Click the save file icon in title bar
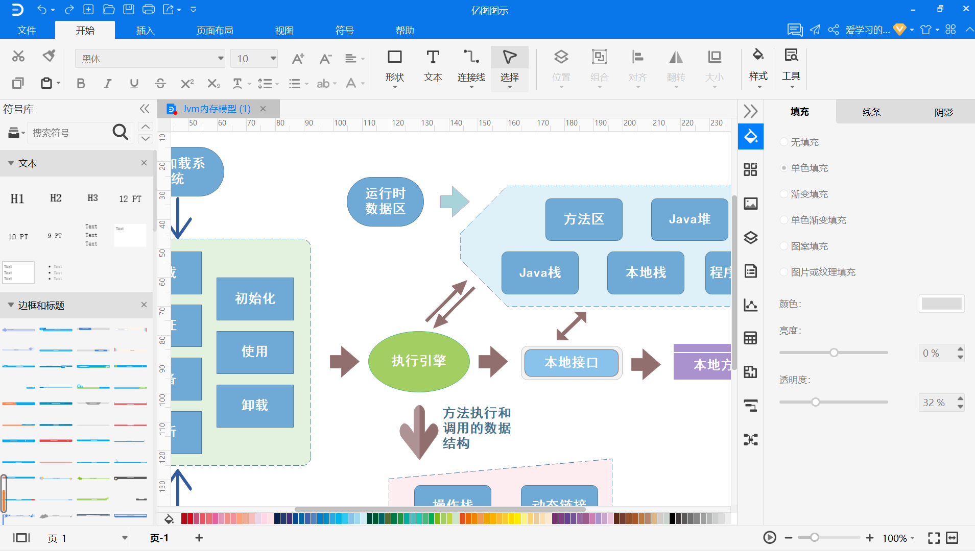975x551 pixels. click(x=129, y=9)
